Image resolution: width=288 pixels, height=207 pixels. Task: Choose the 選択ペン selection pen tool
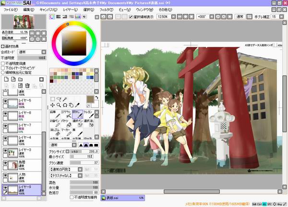pyautogui.click(x=77, y=123)
